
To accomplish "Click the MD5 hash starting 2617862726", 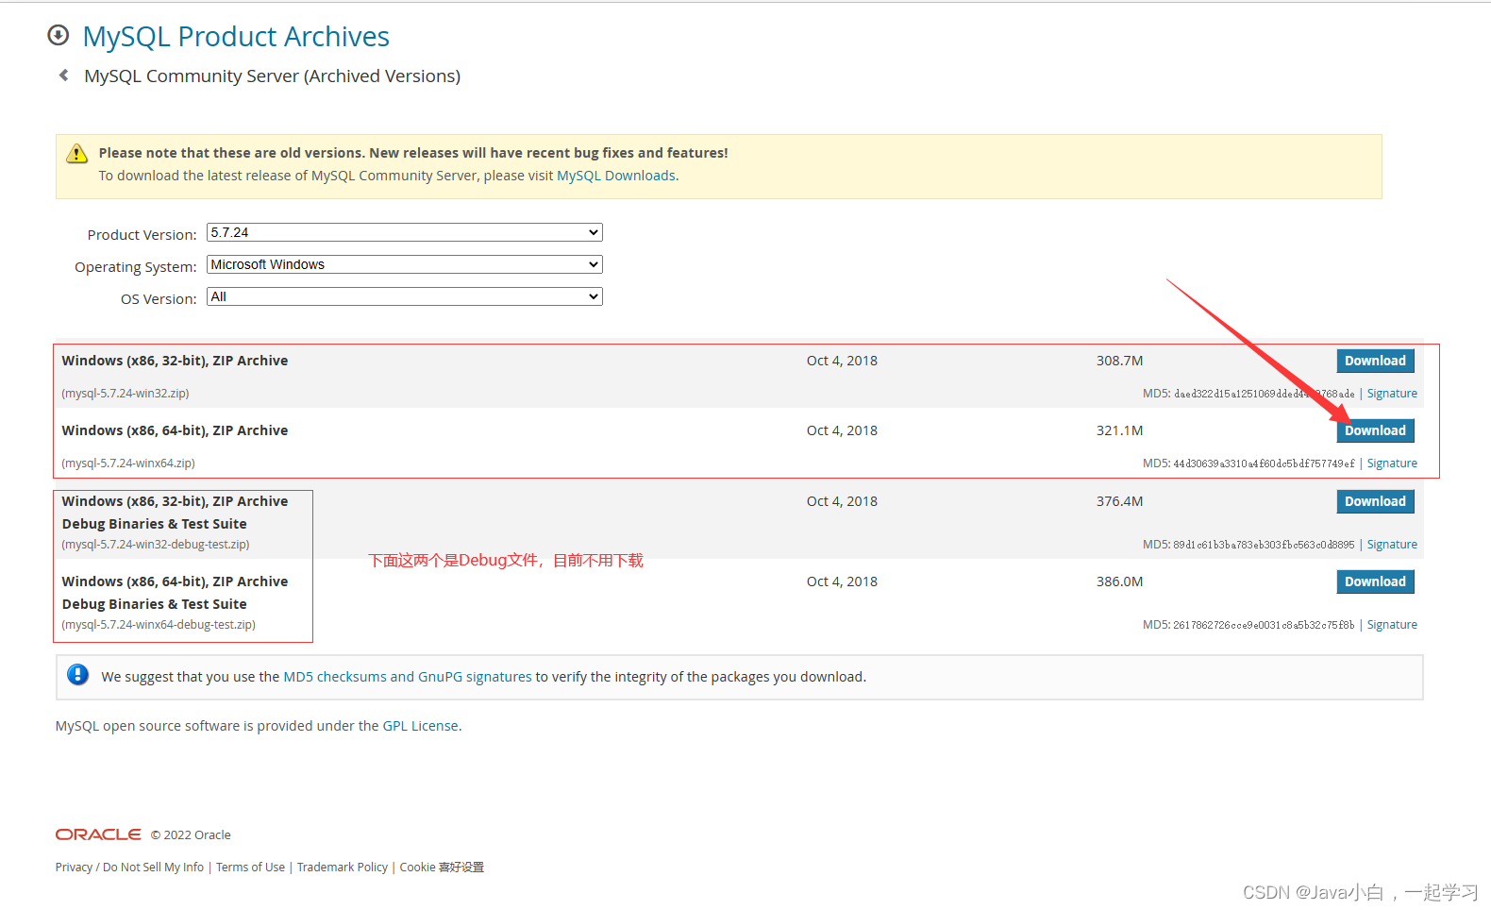I will (x=1264, y=625).
